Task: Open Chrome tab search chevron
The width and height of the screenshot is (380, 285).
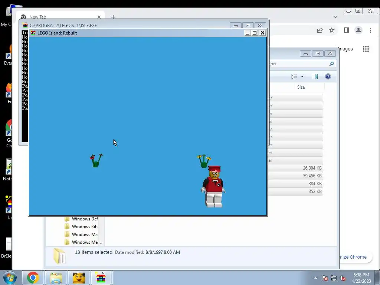Action: point(335,17)
